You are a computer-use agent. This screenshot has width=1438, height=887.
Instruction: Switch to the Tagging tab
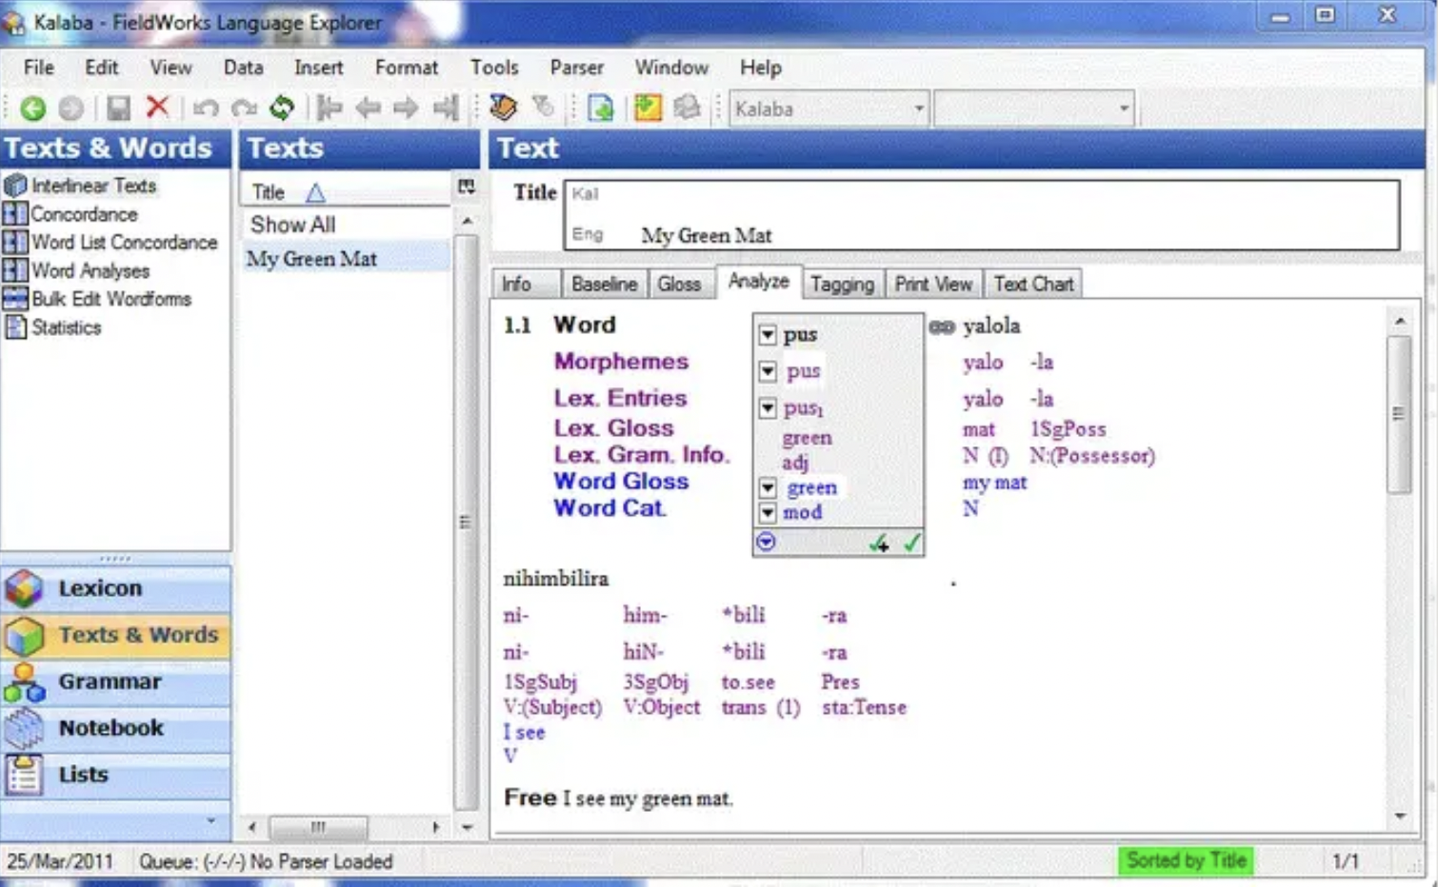tap(841, 284)
